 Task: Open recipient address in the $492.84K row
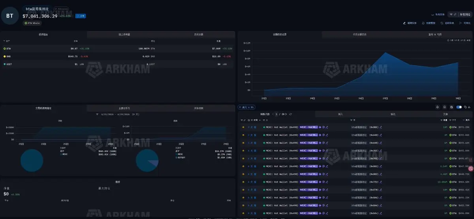point(365,150)
